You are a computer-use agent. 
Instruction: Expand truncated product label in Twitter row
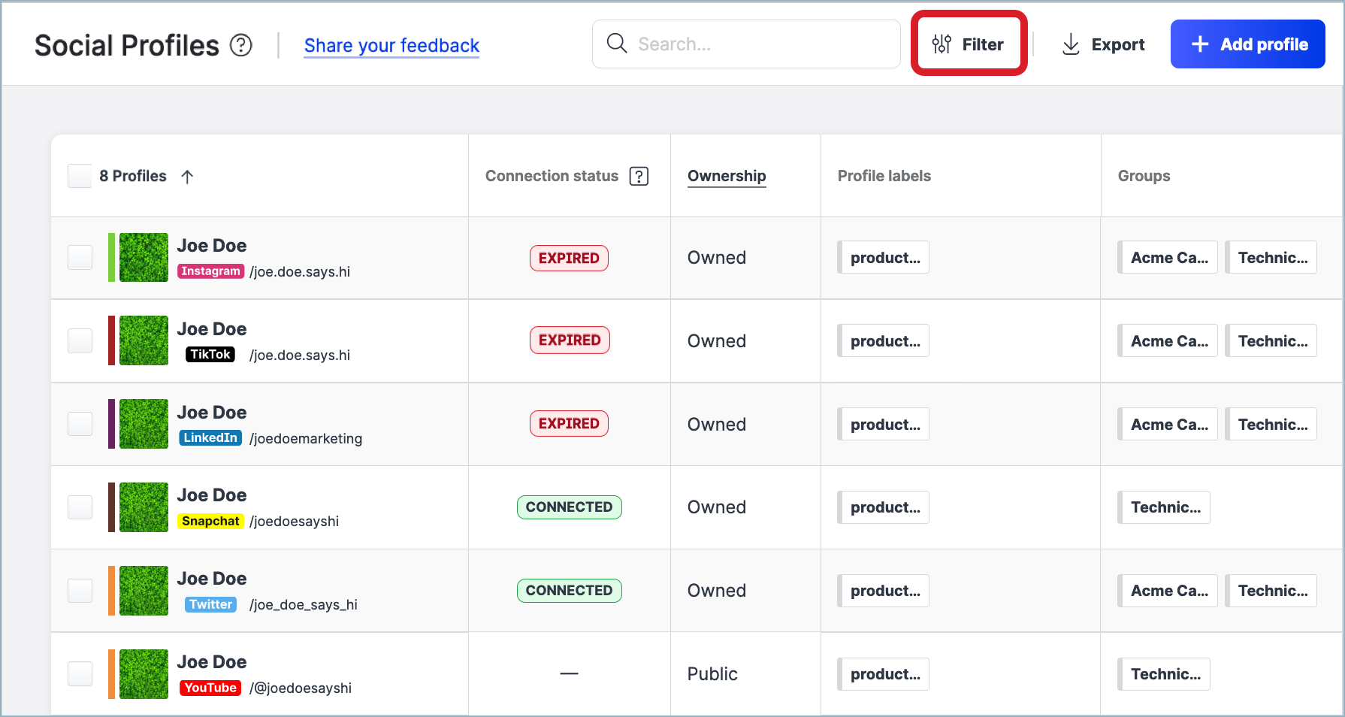tap(884, 591)
